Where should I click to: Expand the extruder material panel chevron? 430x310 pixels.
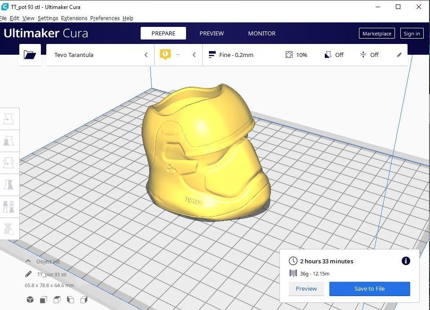pyautogui.click(x=194, y=55)
